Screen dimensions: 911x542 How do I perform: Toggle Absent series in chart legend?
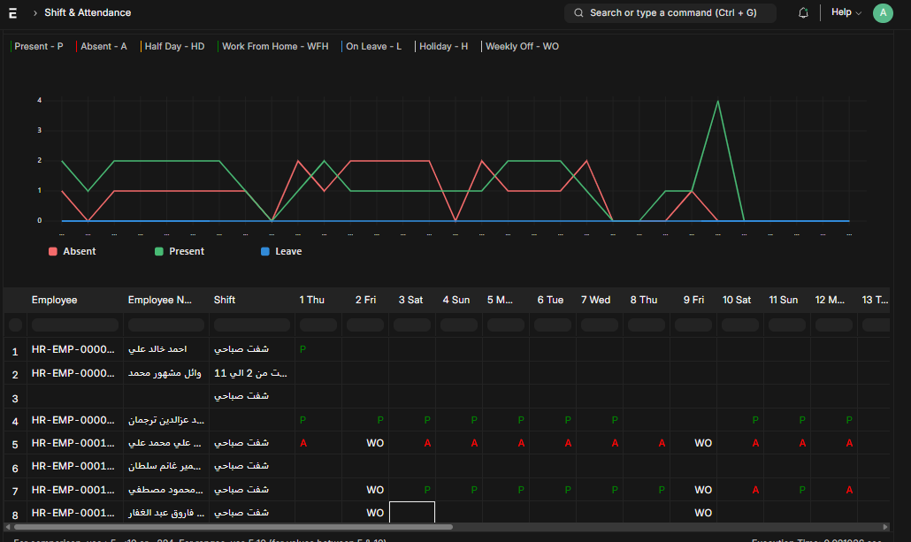[72, 252]
